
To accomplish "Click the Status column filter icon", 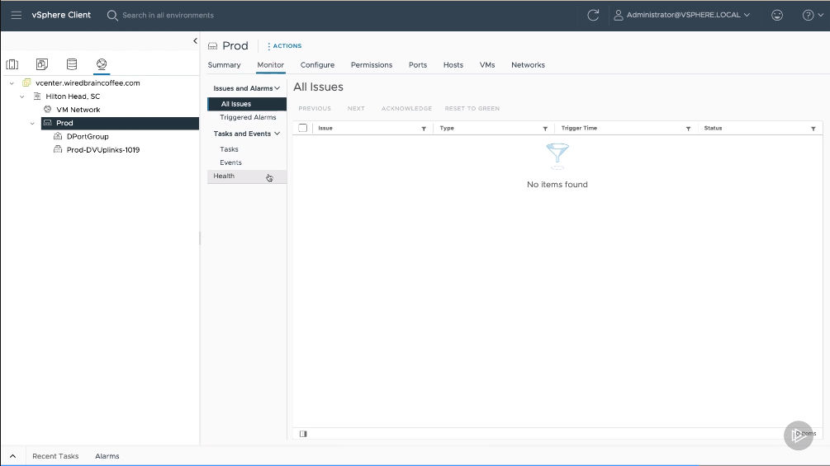I will (813, 129).
